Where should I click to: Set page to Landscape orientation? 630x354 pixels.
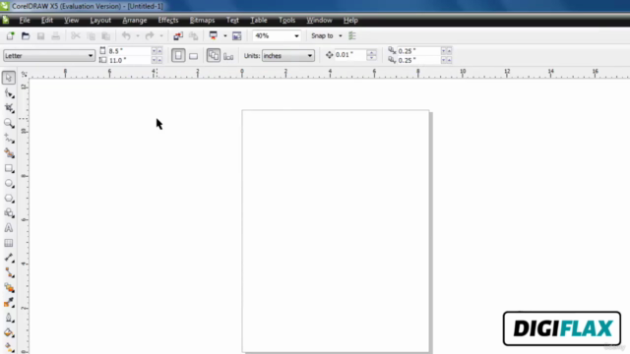193,56
